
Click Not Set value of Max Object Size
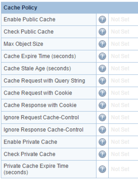[x=120, y=44]
